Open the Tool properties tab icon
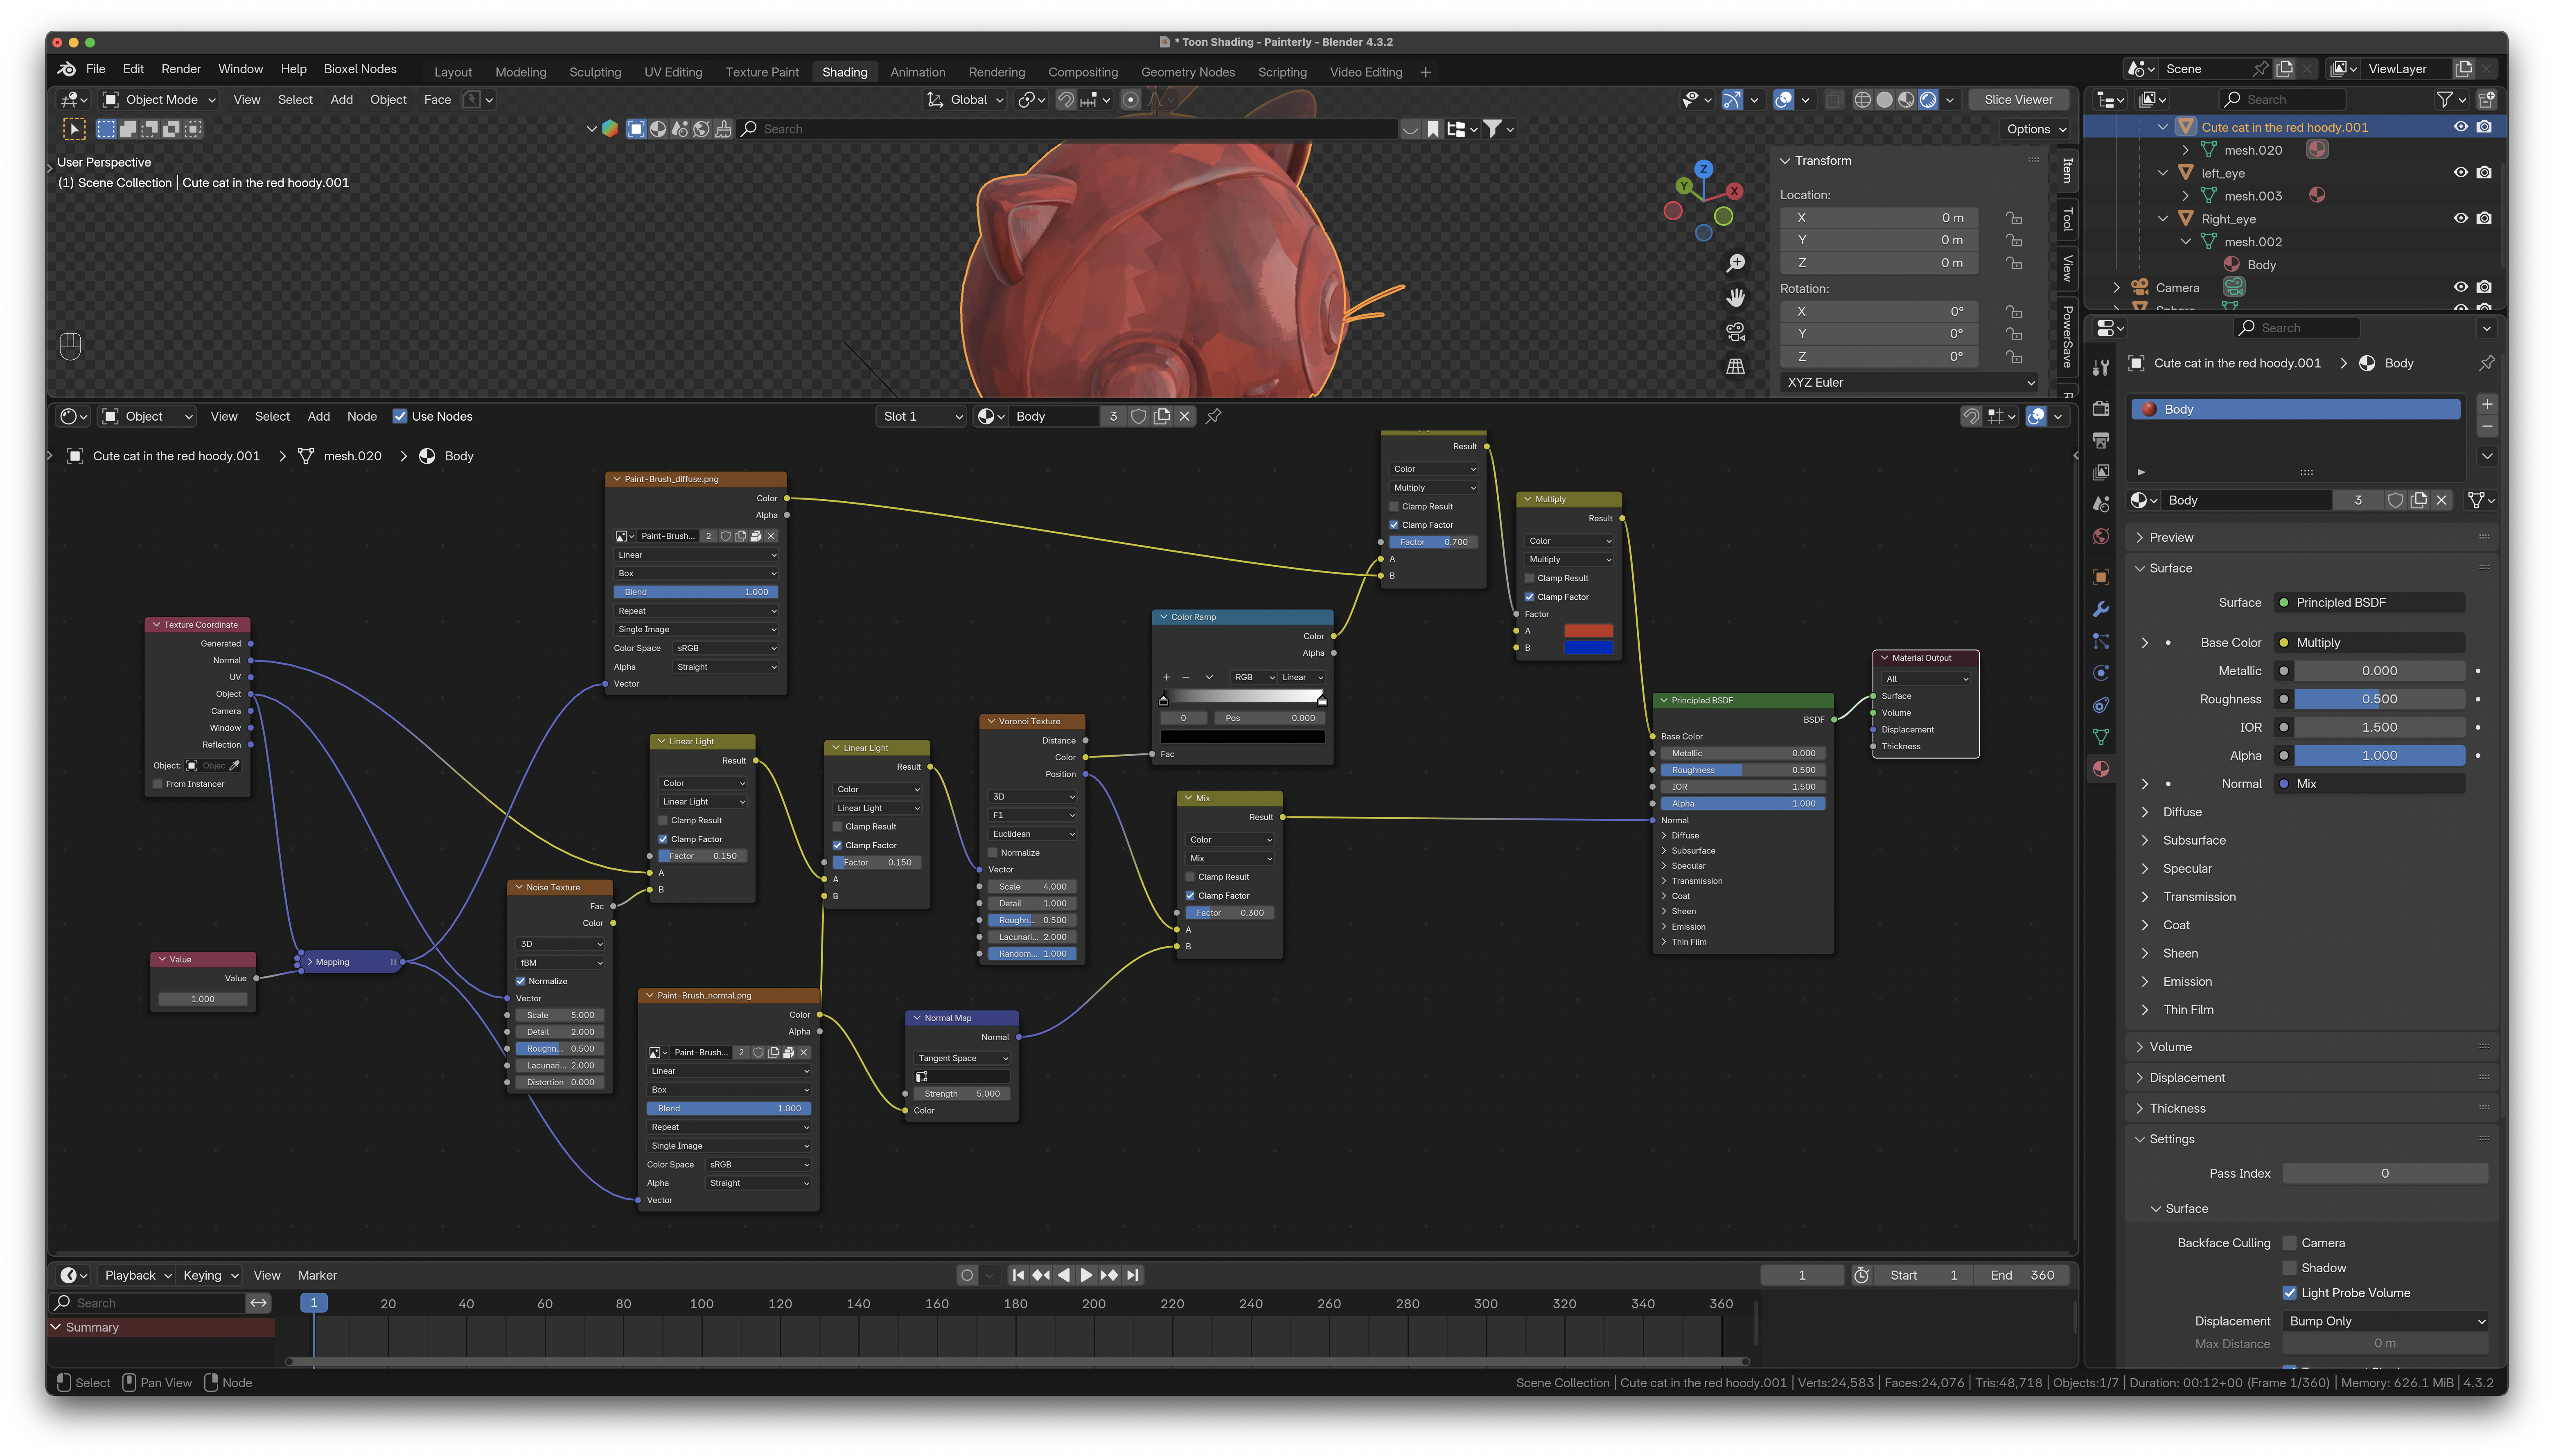The image size is (2554, 1456). coord(2101,367)
